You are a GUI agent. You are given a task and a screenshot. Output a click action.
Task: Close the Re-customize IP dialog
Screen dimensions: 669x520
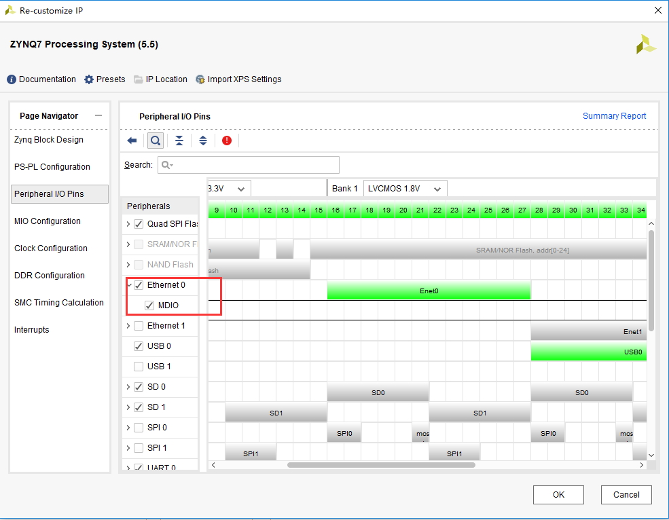pyautogui.click(x=658, y=10)
